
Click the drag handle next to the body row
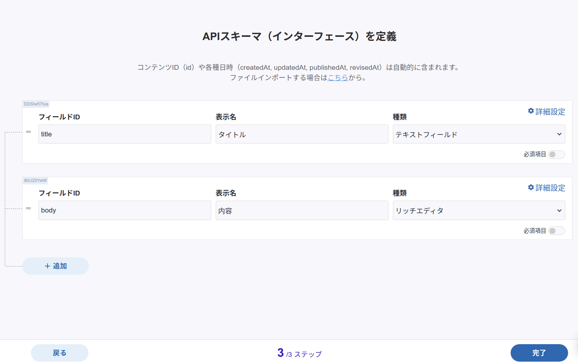[x=28, y=208]
